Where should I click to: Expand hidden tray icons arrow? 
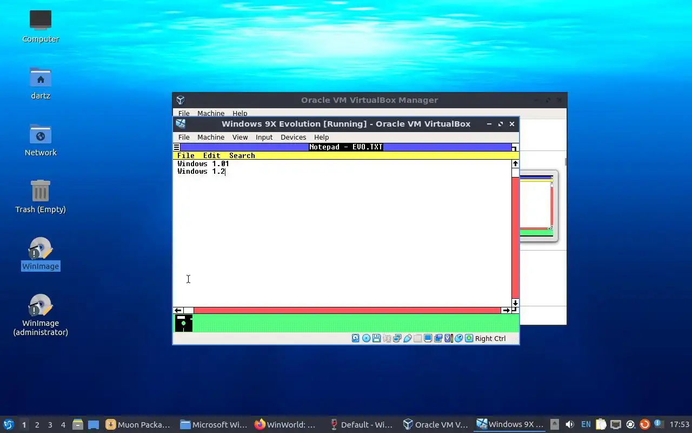(555, 424)
